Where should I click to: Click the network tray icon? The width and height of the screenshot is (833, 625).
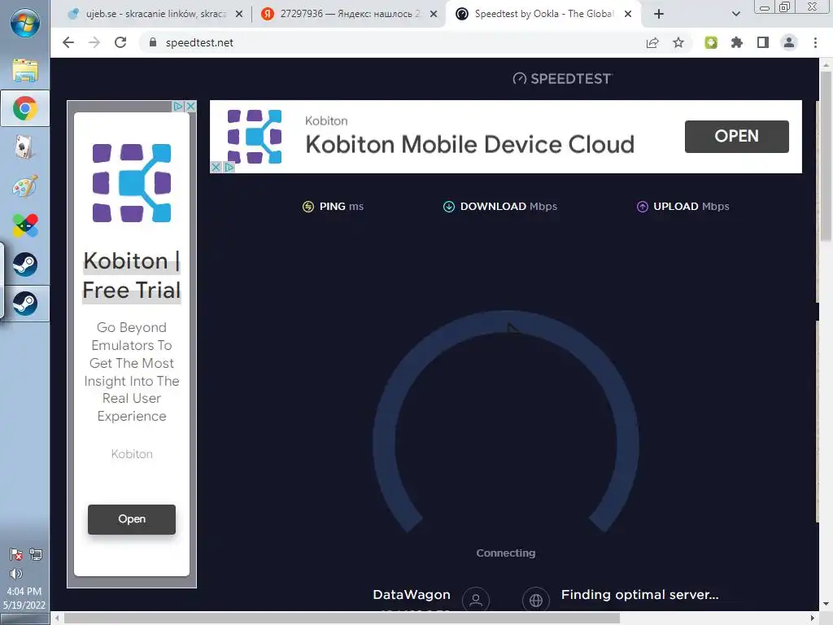pos(36,554)
